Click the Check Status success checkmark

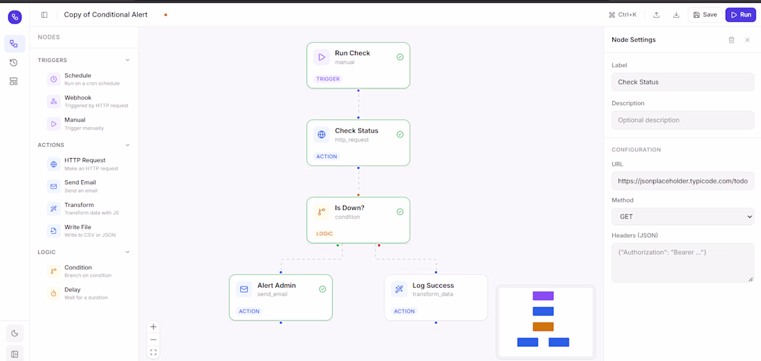[x=400, y=135]
